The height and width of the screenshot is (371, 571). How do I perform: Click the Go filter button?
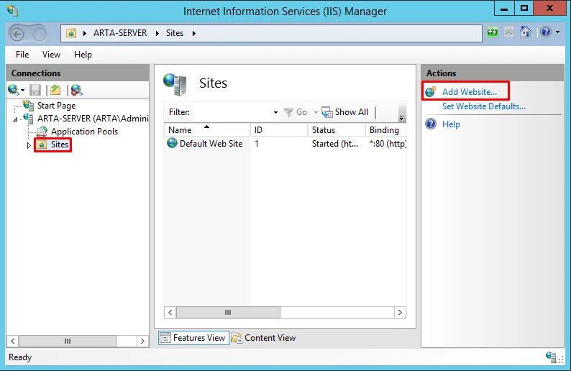296,112
